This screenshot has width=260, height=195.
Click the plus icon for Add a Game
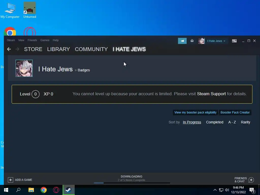pyautogui.click(x=10, y=180)
